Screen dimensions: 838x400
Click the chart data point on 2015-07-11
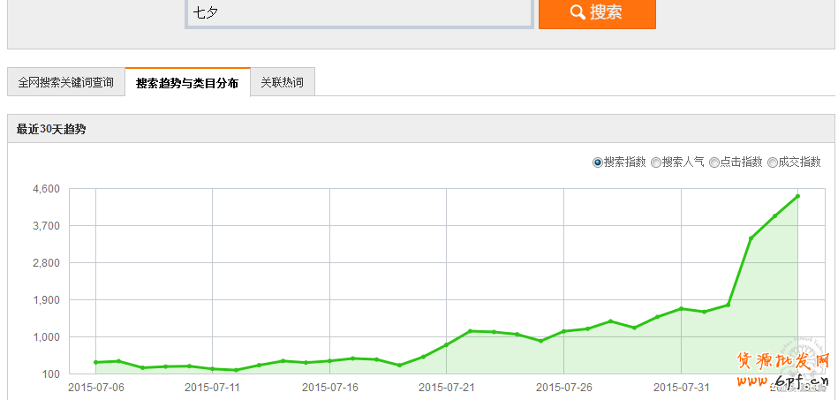[213, 368]
